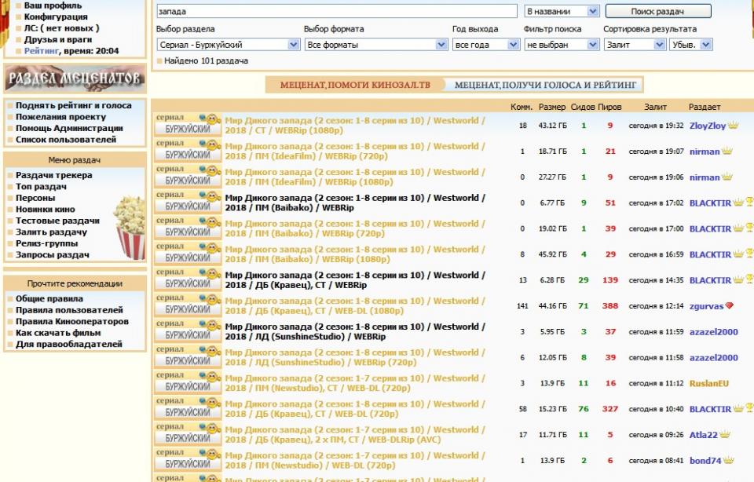Screen dimensions: 754x482
Task: Click the red gem icon beside zgurvas
Action: point(730,306)
